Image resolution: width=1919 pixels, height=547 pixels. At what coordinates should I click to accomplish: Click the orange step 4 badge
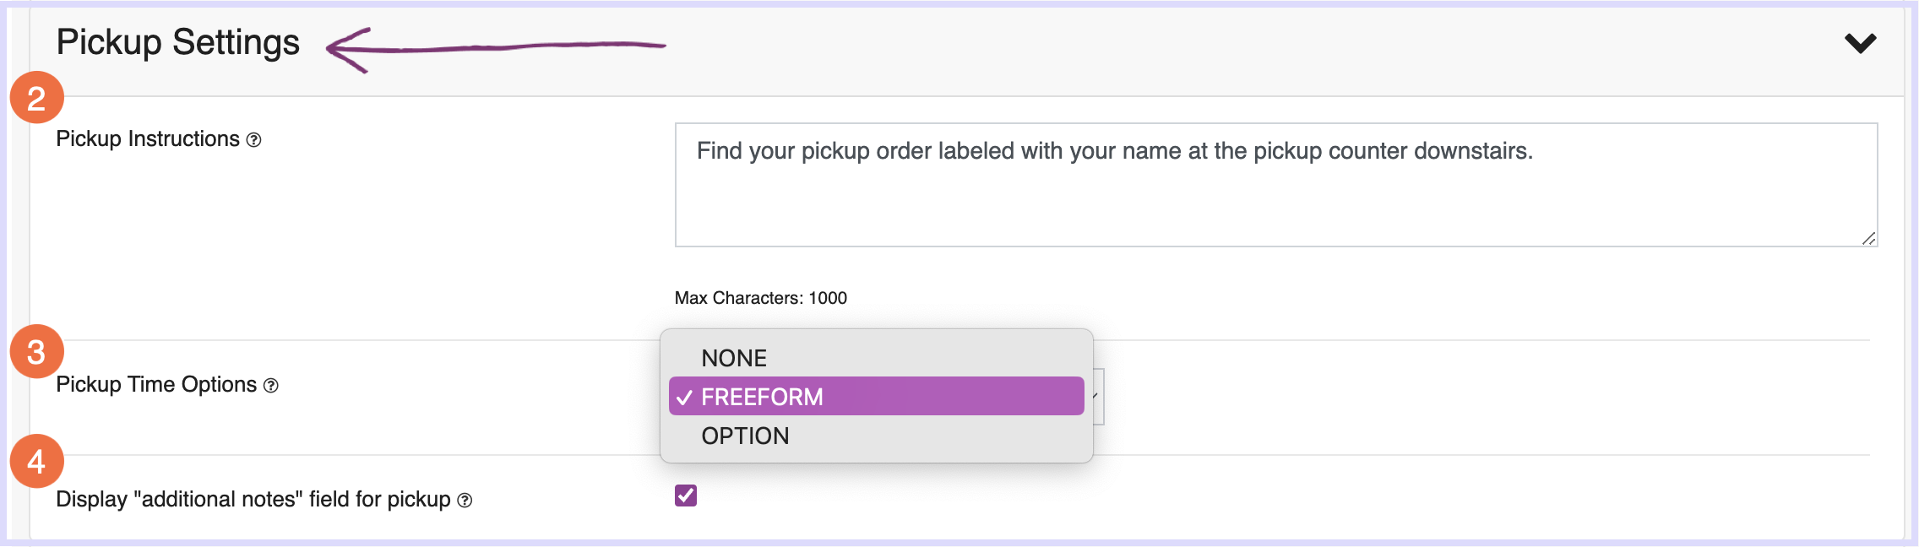[36, 461]
